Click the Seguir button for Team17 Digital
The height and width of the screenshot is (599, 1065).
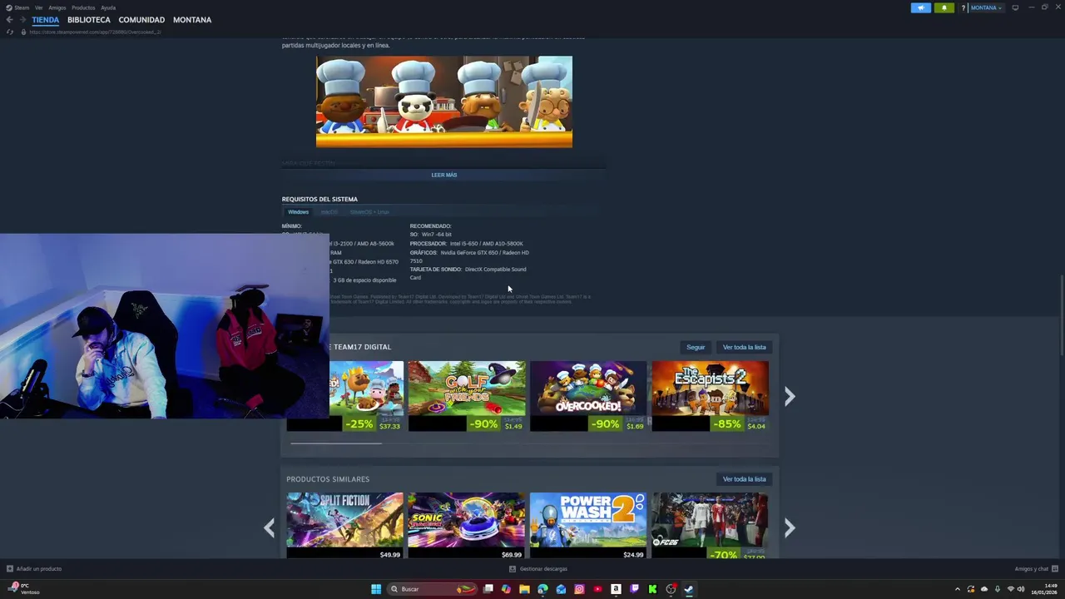(696, 347)
